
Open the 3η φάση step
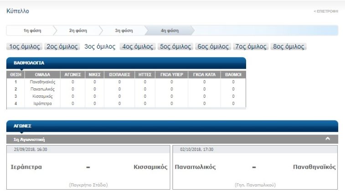click(124, 30)
